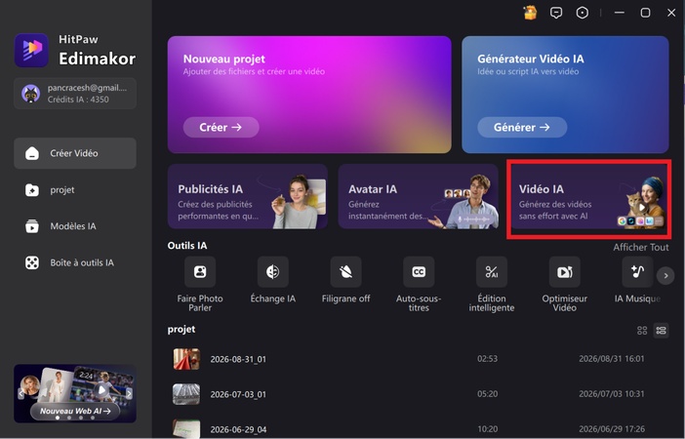Open the Auto-sous-titres CC icon

tap(419, 272)
